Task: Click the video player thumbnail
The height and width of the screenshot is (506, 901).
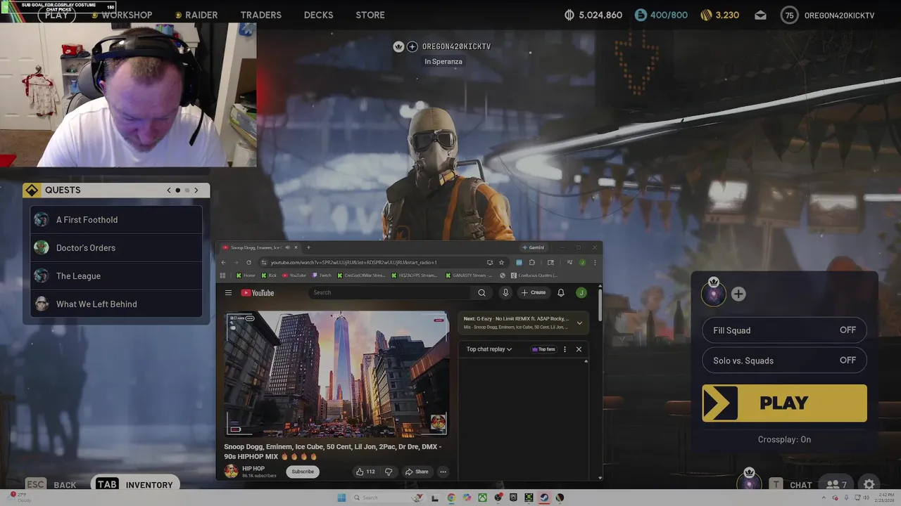Action: (x=336, y=374)
